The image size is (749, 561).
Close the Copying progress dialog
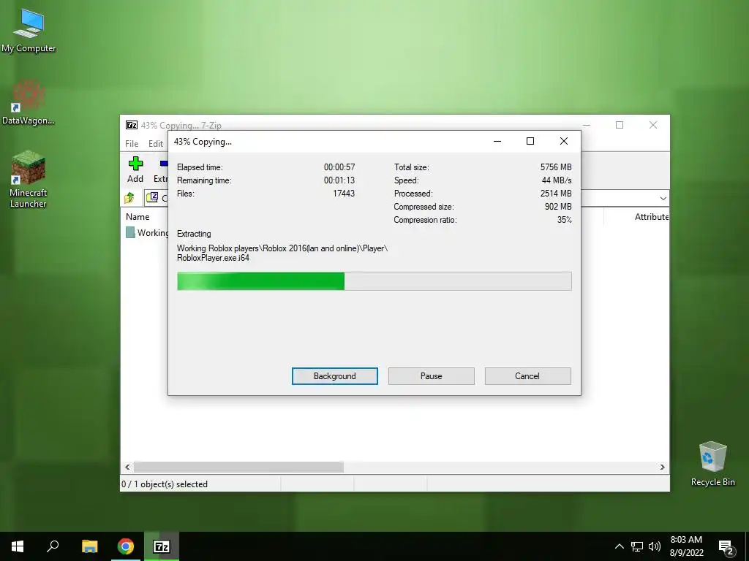tap(564, 141)
